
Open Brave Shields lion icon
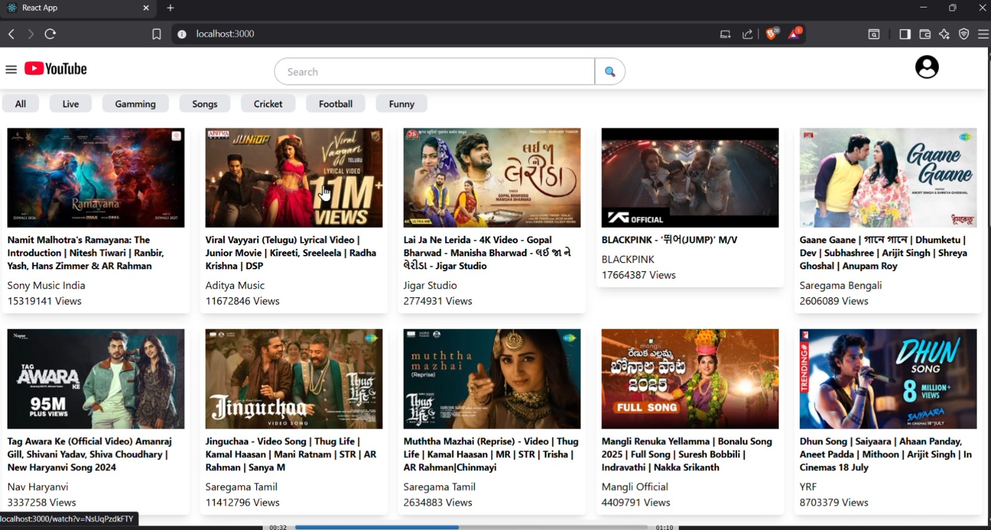pos(772,33)
